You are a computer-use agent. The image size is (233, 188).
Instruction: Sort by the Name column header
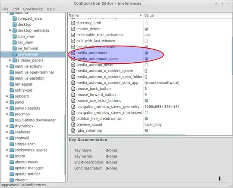pos(106,15)
